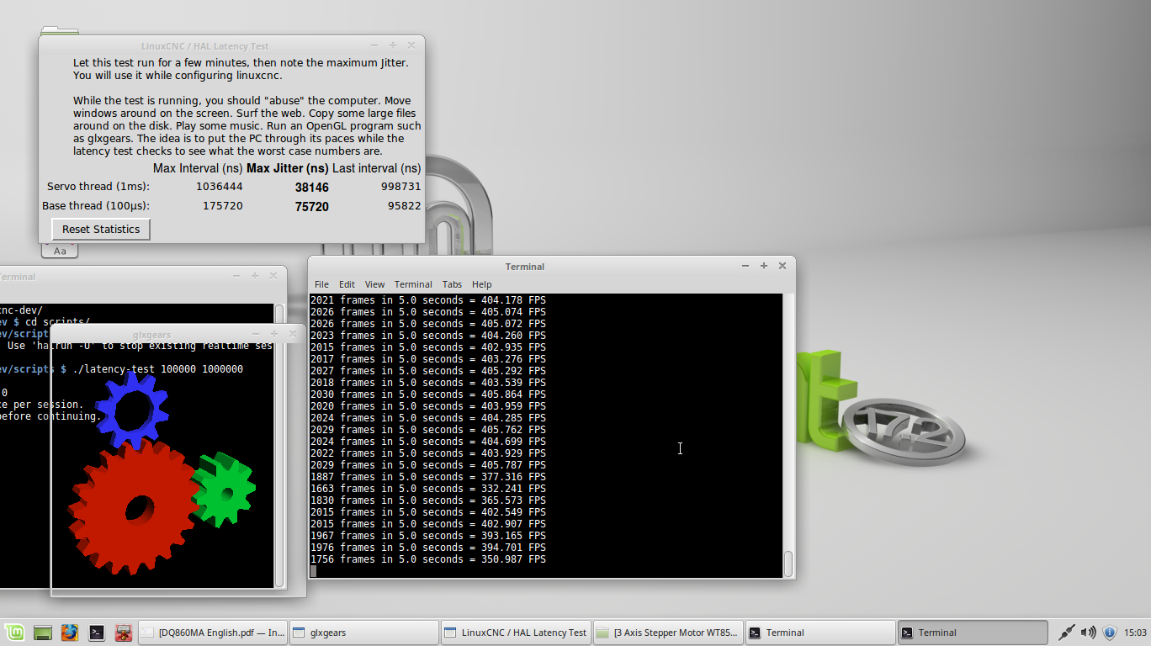Click the scrollbar of the background Terminal window

[x=280, y=446]
